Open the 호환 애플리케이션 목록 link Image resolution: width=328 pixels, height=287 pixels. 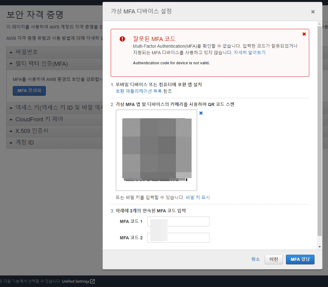[139, 91]
